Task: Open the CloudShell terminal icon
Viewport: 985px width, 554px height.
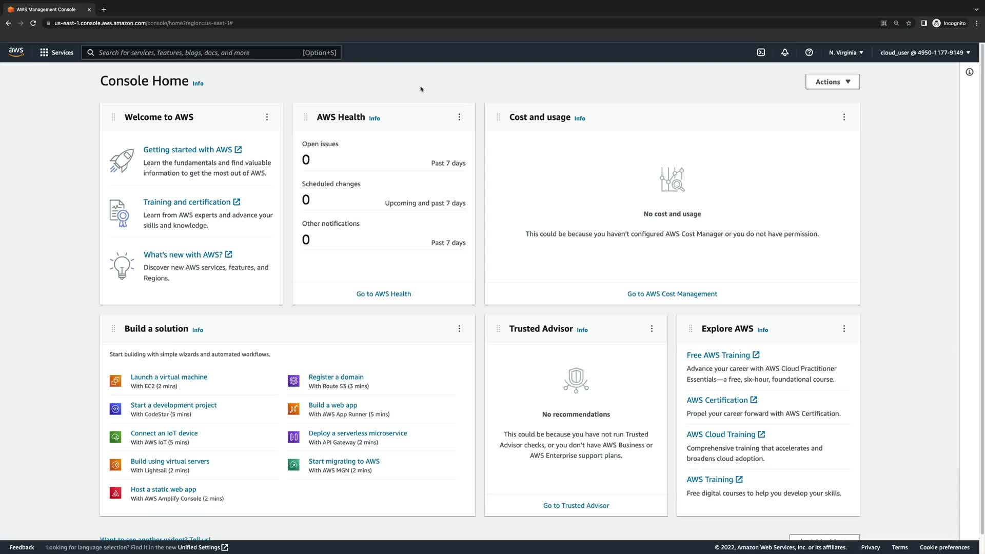Action: [761, 52]
